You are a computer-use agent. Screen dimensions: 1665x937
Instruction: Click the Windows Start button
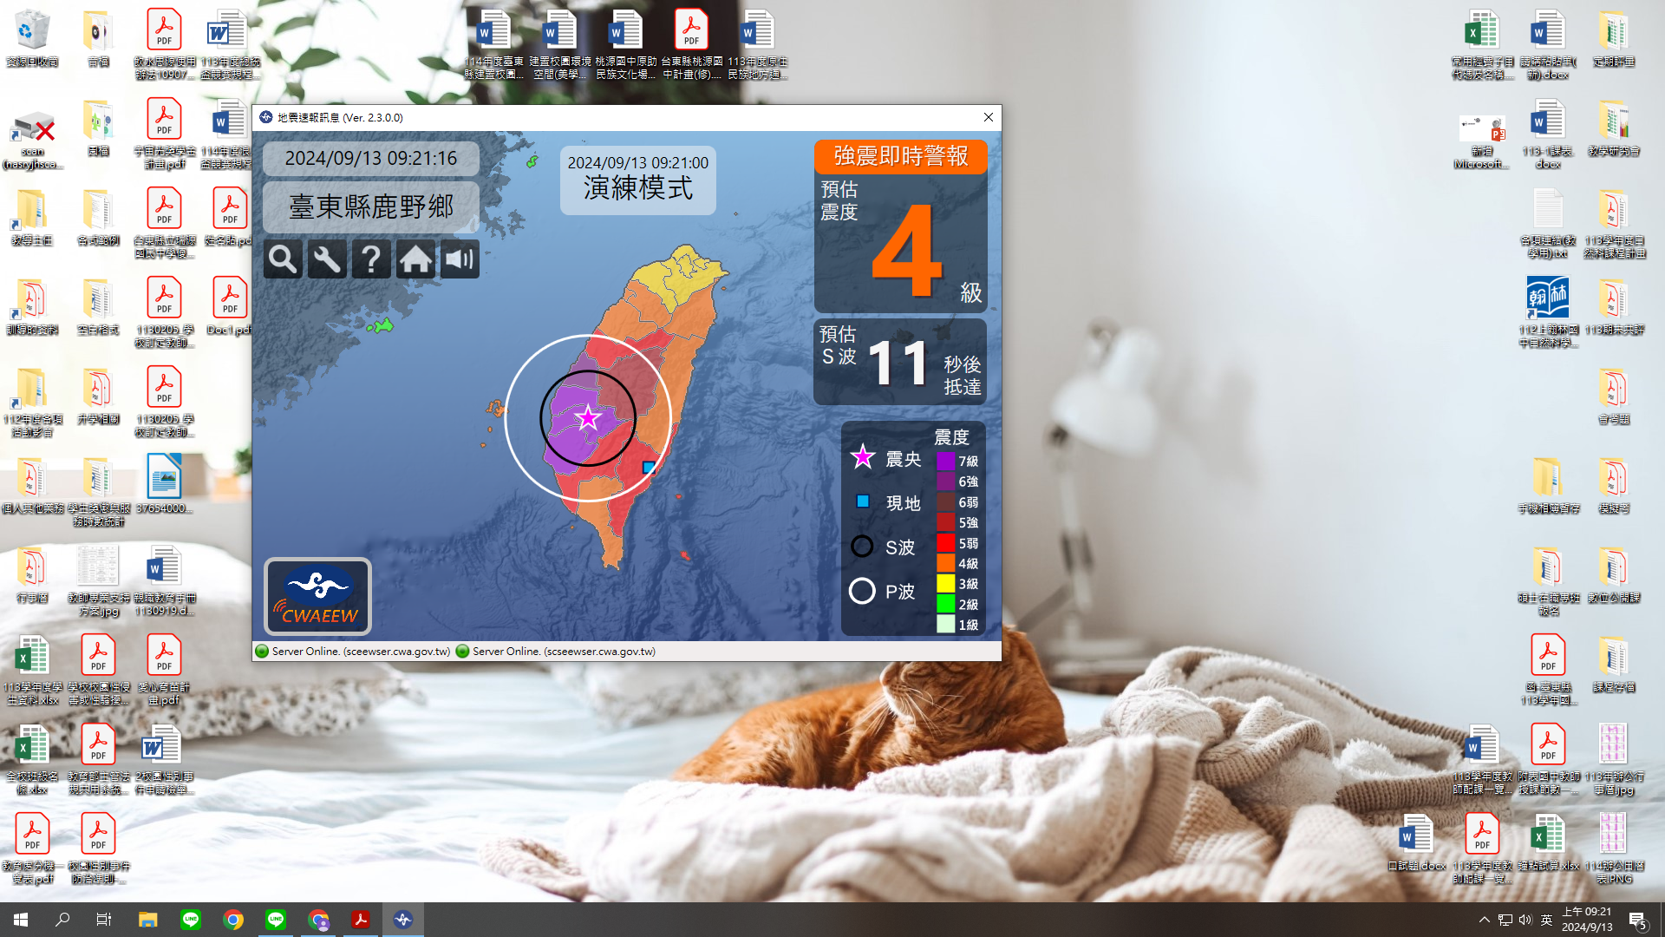[x=21, y=920]
